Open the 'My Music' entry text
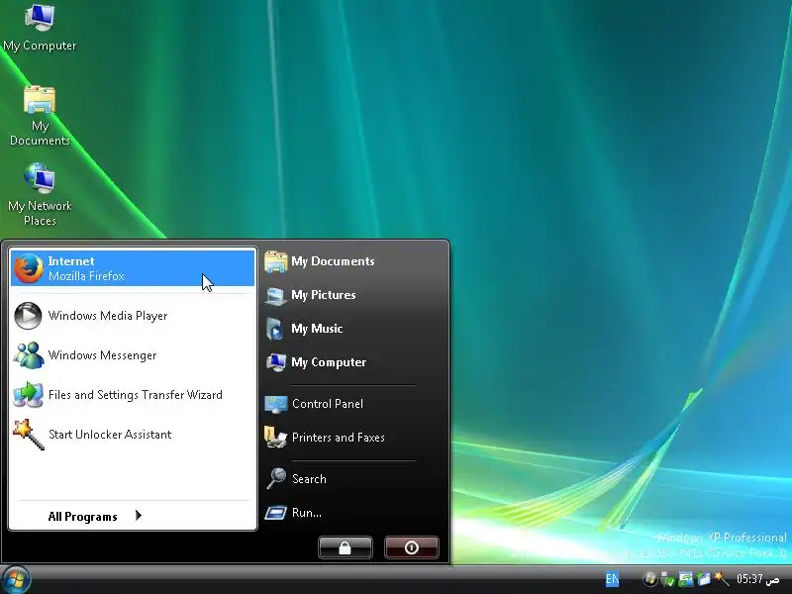Screen dimensions: 792x594 tap(317, 329)
